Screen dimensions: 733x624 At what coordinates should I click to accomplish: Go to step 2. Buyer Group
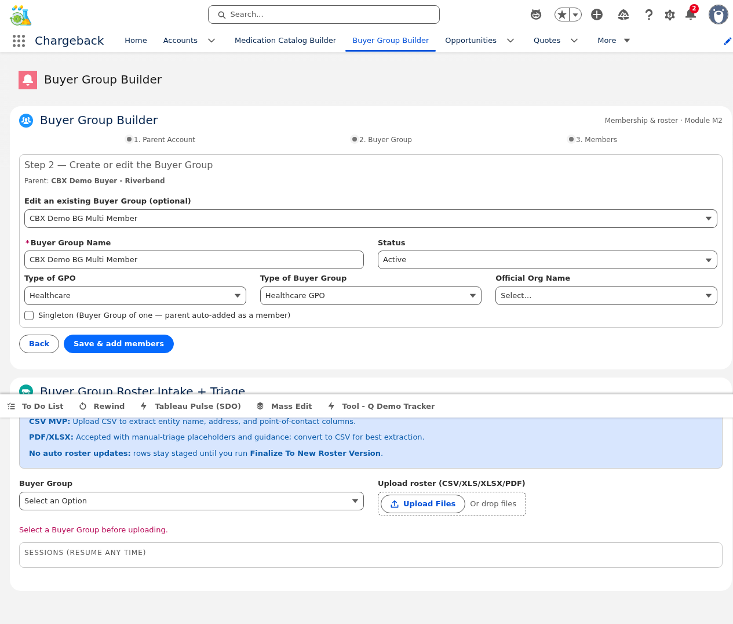pyautogui.click(x=381, y=140)
